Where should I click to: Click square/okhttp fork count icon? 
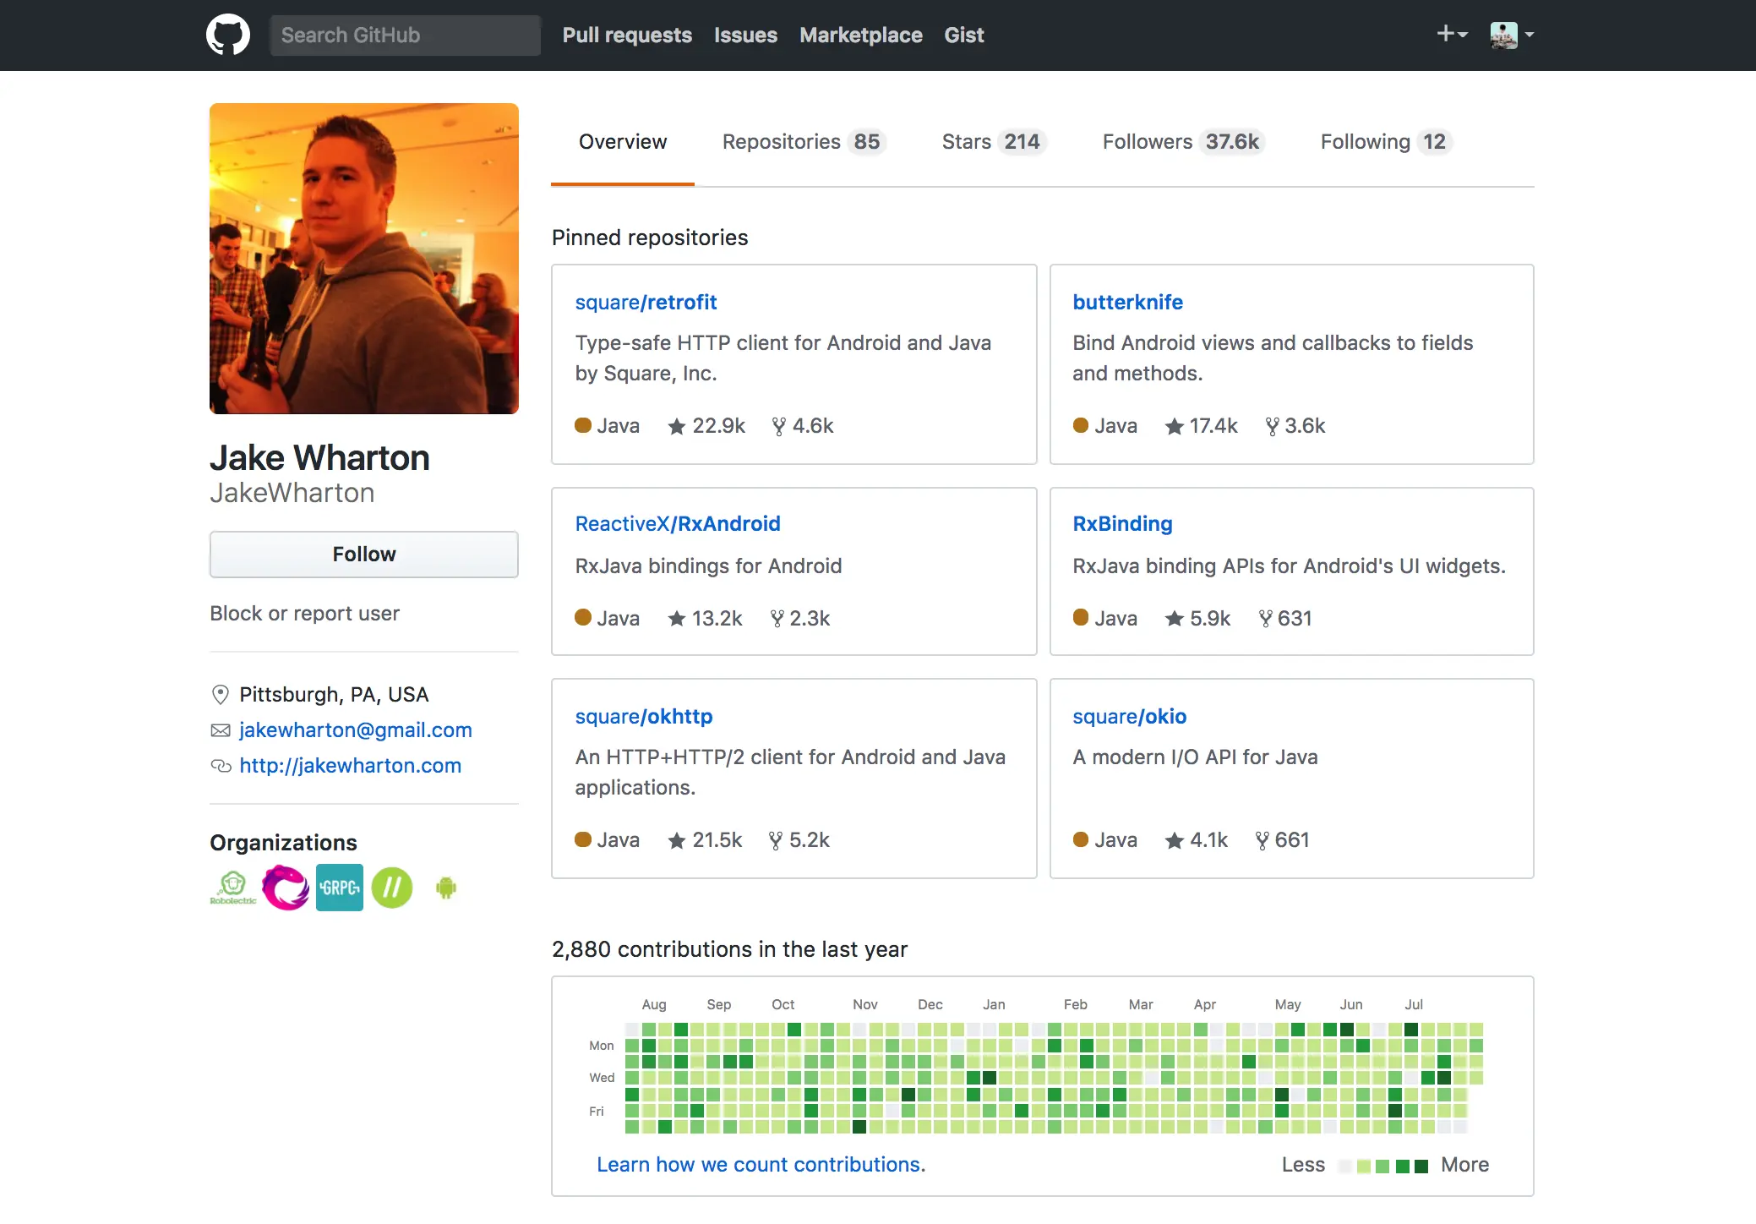[775, 840]
